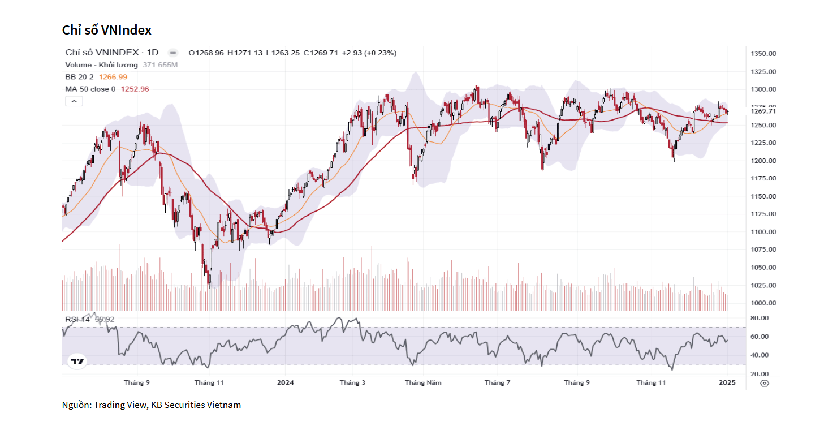Click the 1100.00 price axis label
Image resolution: width=837 pixels, height=426 pixels.
click(763, 232)
